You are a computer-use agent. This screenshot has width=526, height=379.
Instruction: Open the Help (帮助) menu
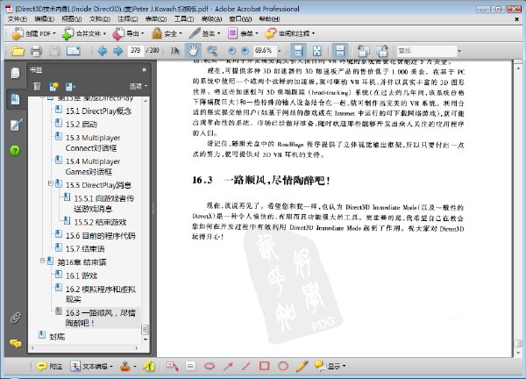click(x=269, y=19)
